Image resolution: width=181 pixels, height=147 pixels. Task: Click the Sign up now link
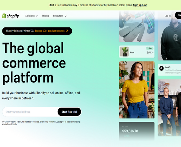[140, 5]
